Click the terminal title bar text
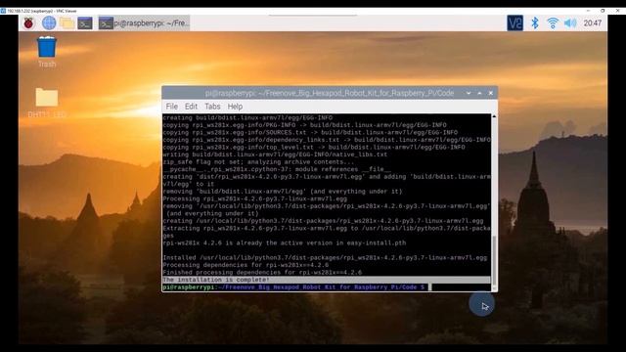The width and height of the screenshot is (626, 352). pyautogui.click(x=330, y=93)
